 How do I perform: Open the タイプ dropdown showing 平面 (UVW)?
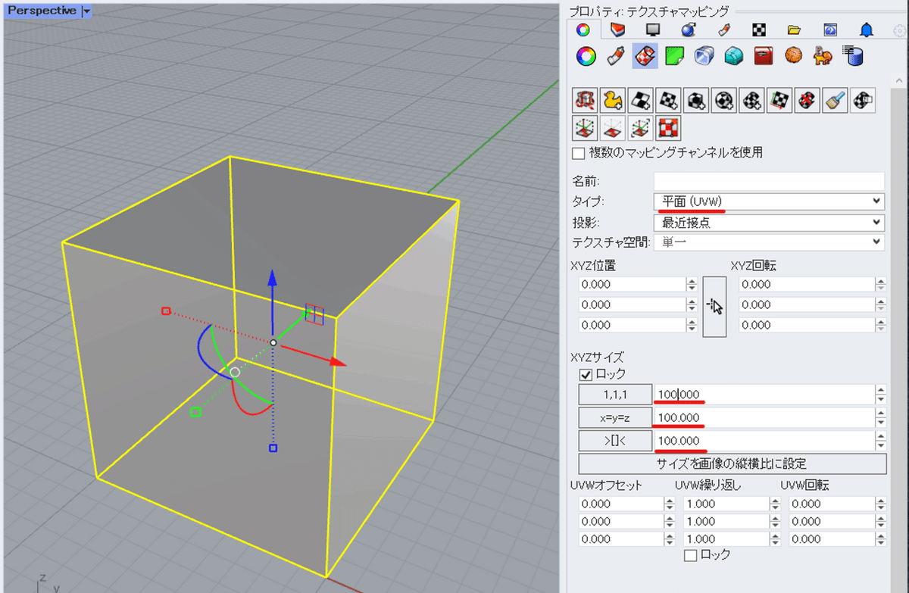769,201
